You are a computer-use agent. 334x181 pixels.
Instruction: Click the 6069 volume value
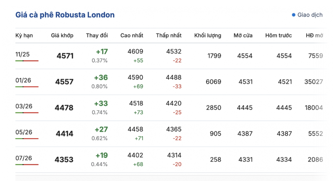click(x=213, y=81)
